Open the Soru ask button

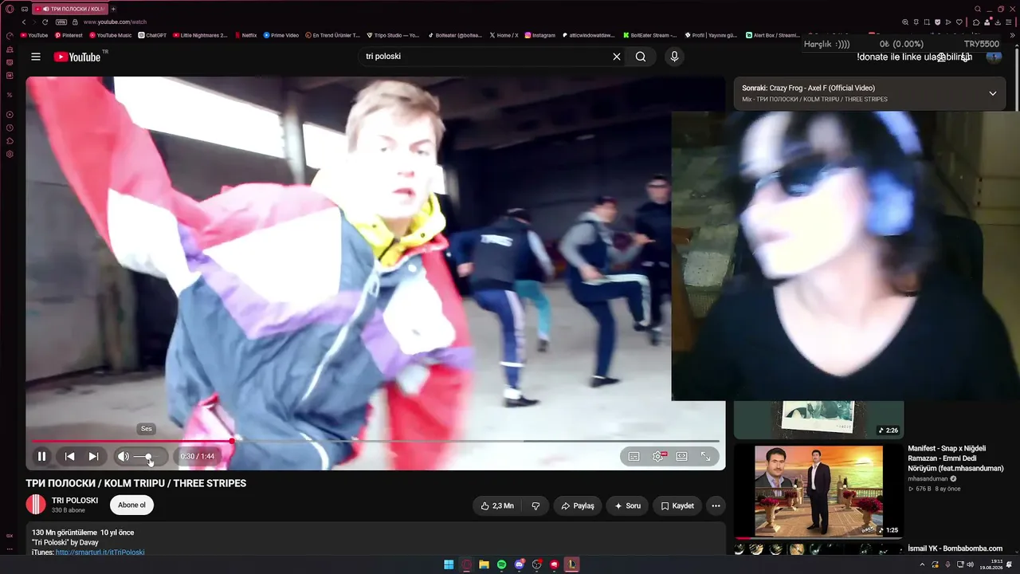pyautogui.click(x=627, y=506)
